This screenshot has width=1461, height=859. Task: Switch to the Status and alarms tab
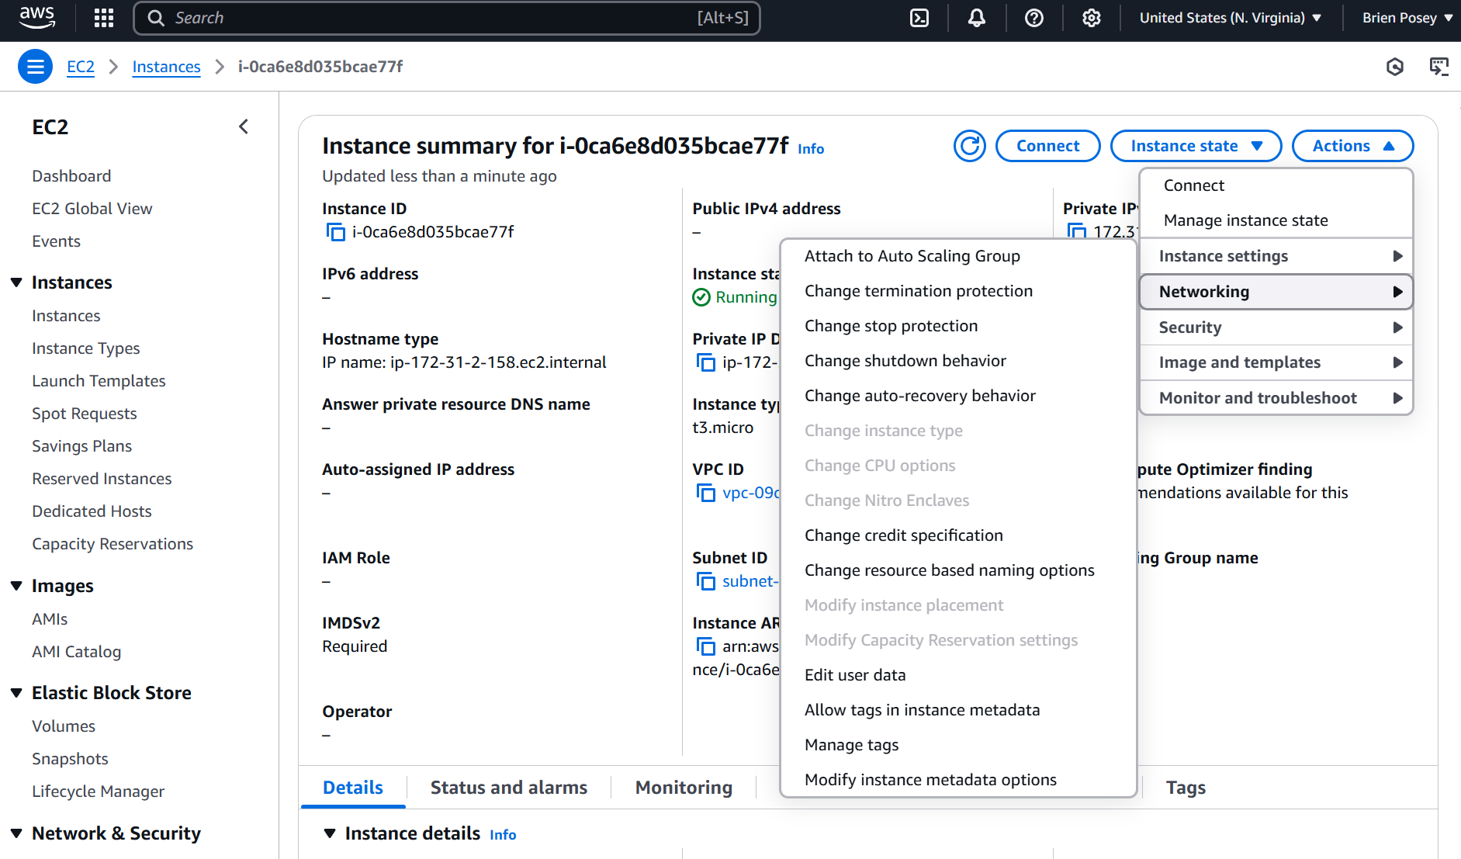tap(508, 788)
